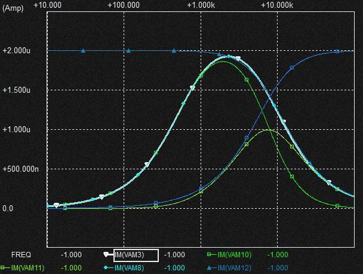
Task: Click the +1.000u y-axis tick label
Action: [x=18, y=130]
